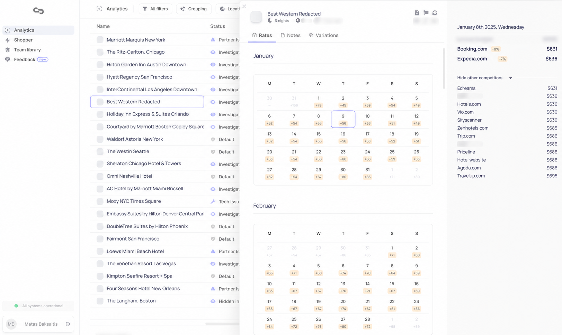Open the All filters button
Image resolution: width=562 pixels, height=335 pixels.
pos(155,9)
